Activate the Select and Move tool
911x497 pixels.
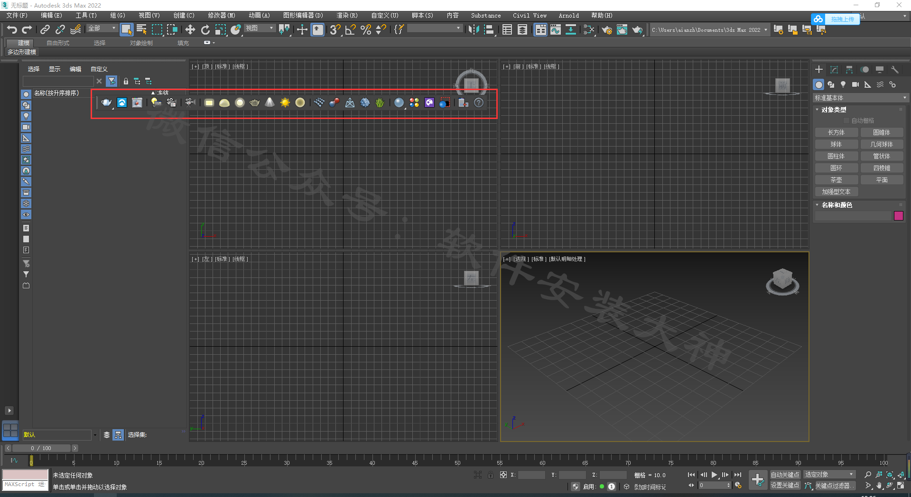click(x=190, y=30)
